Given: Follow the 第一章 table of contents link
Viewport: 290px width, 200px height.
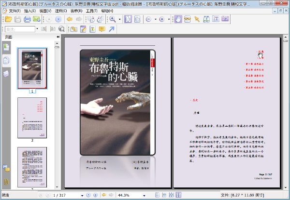Looking at the screenshot, I should 255,64.
